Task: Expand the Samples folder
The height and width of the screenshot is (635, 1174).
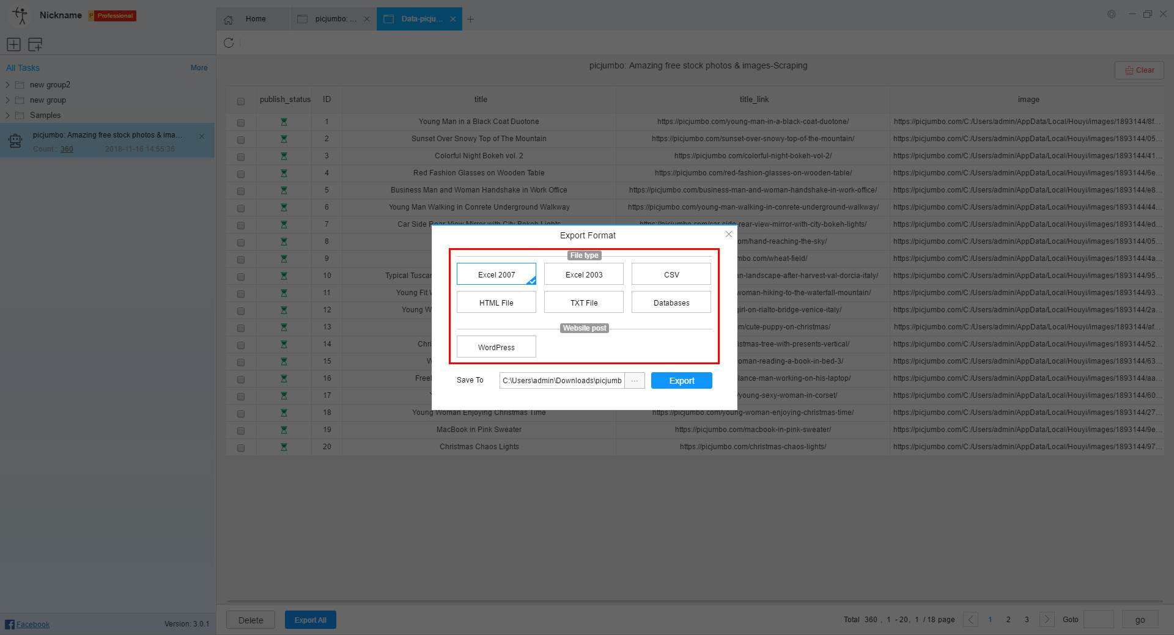Action: tap(7, 116)
